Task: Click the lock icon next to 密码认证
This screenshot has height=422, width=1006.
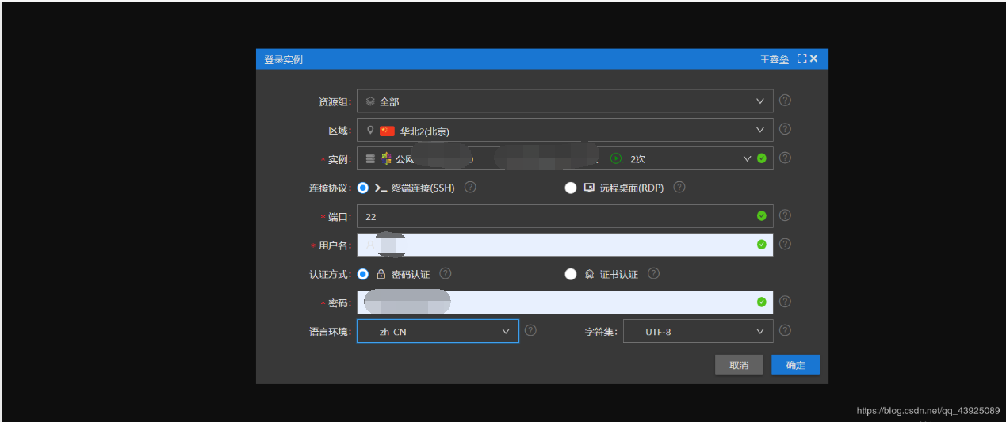Action: [x=381, y=274]
